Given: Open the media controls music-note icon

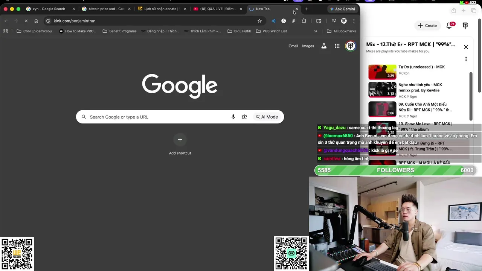Looking at the screenshot, I should tap(334, 21).
